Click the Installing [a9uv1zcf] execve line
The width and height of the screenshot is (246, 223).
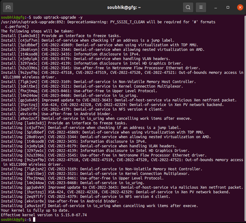100,205
